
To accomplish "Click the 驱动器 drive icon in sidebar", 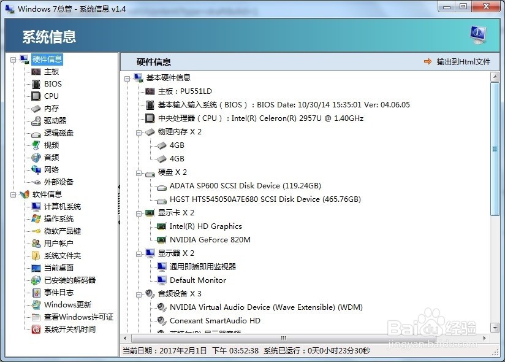I will click(36, 120).
